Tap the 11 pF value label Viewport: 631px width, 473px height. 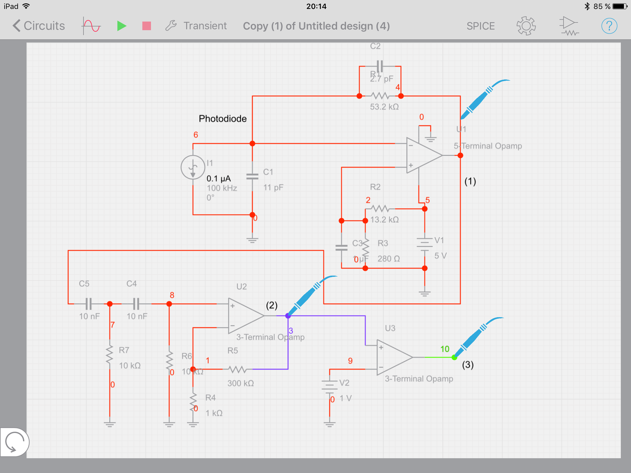tap(273, 188)
